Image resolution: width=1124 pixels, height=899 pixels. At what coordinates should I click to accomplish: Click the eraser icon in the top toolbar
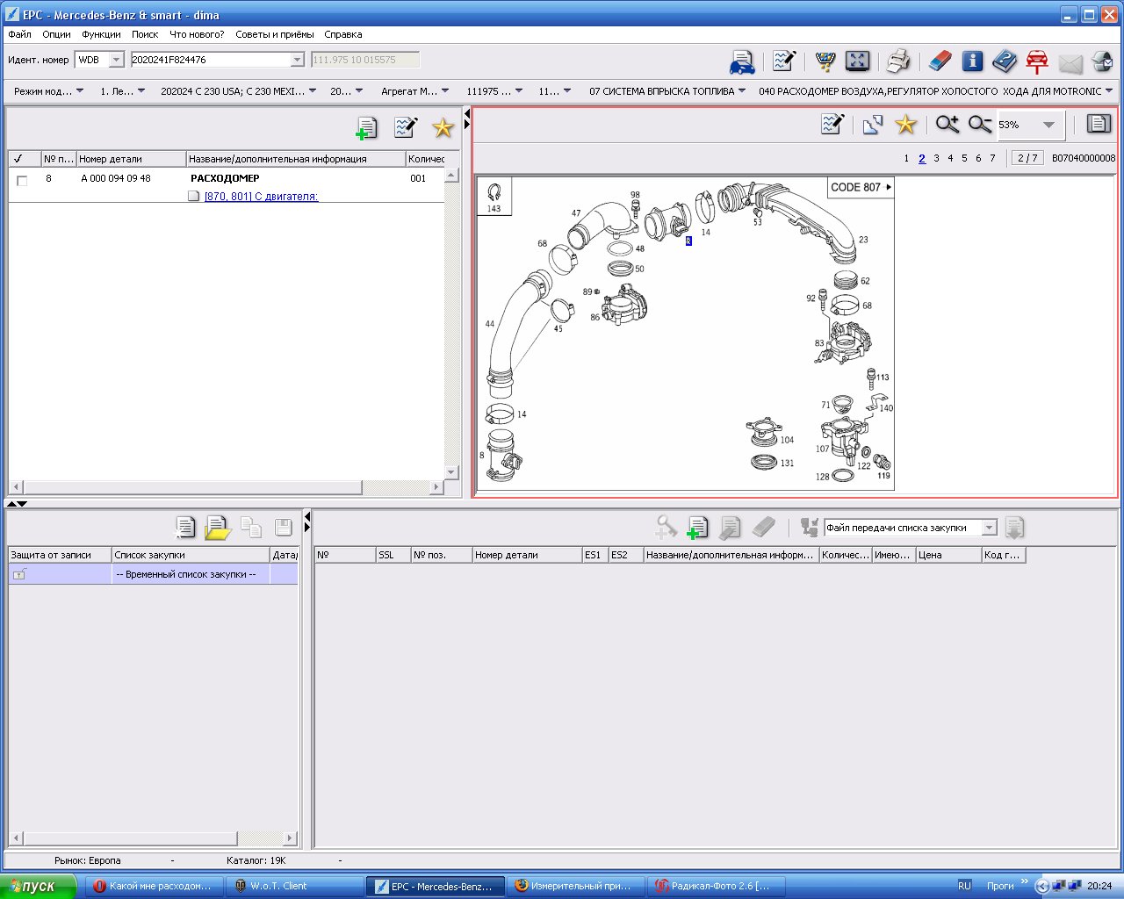point(940,61)
